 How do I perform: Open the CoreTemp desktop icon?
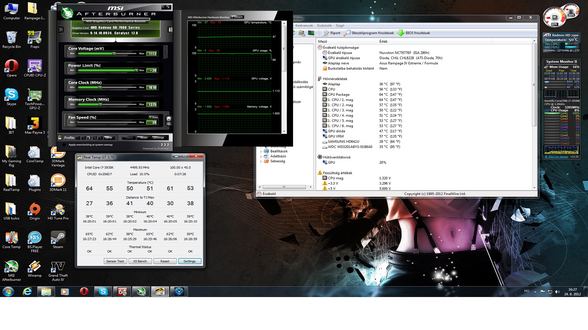(35, 154)
